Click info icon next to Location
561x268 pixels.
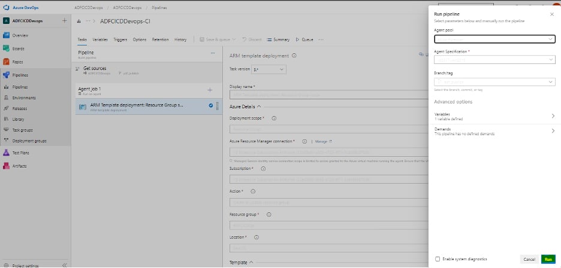[257, 237]
